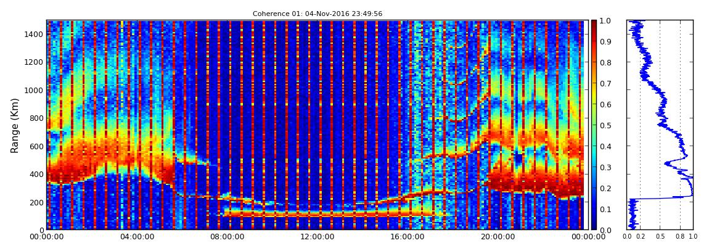This screenshot has width=709, height=251.
Task: Click the 200 tick on the Range axis
Action: 36,202
